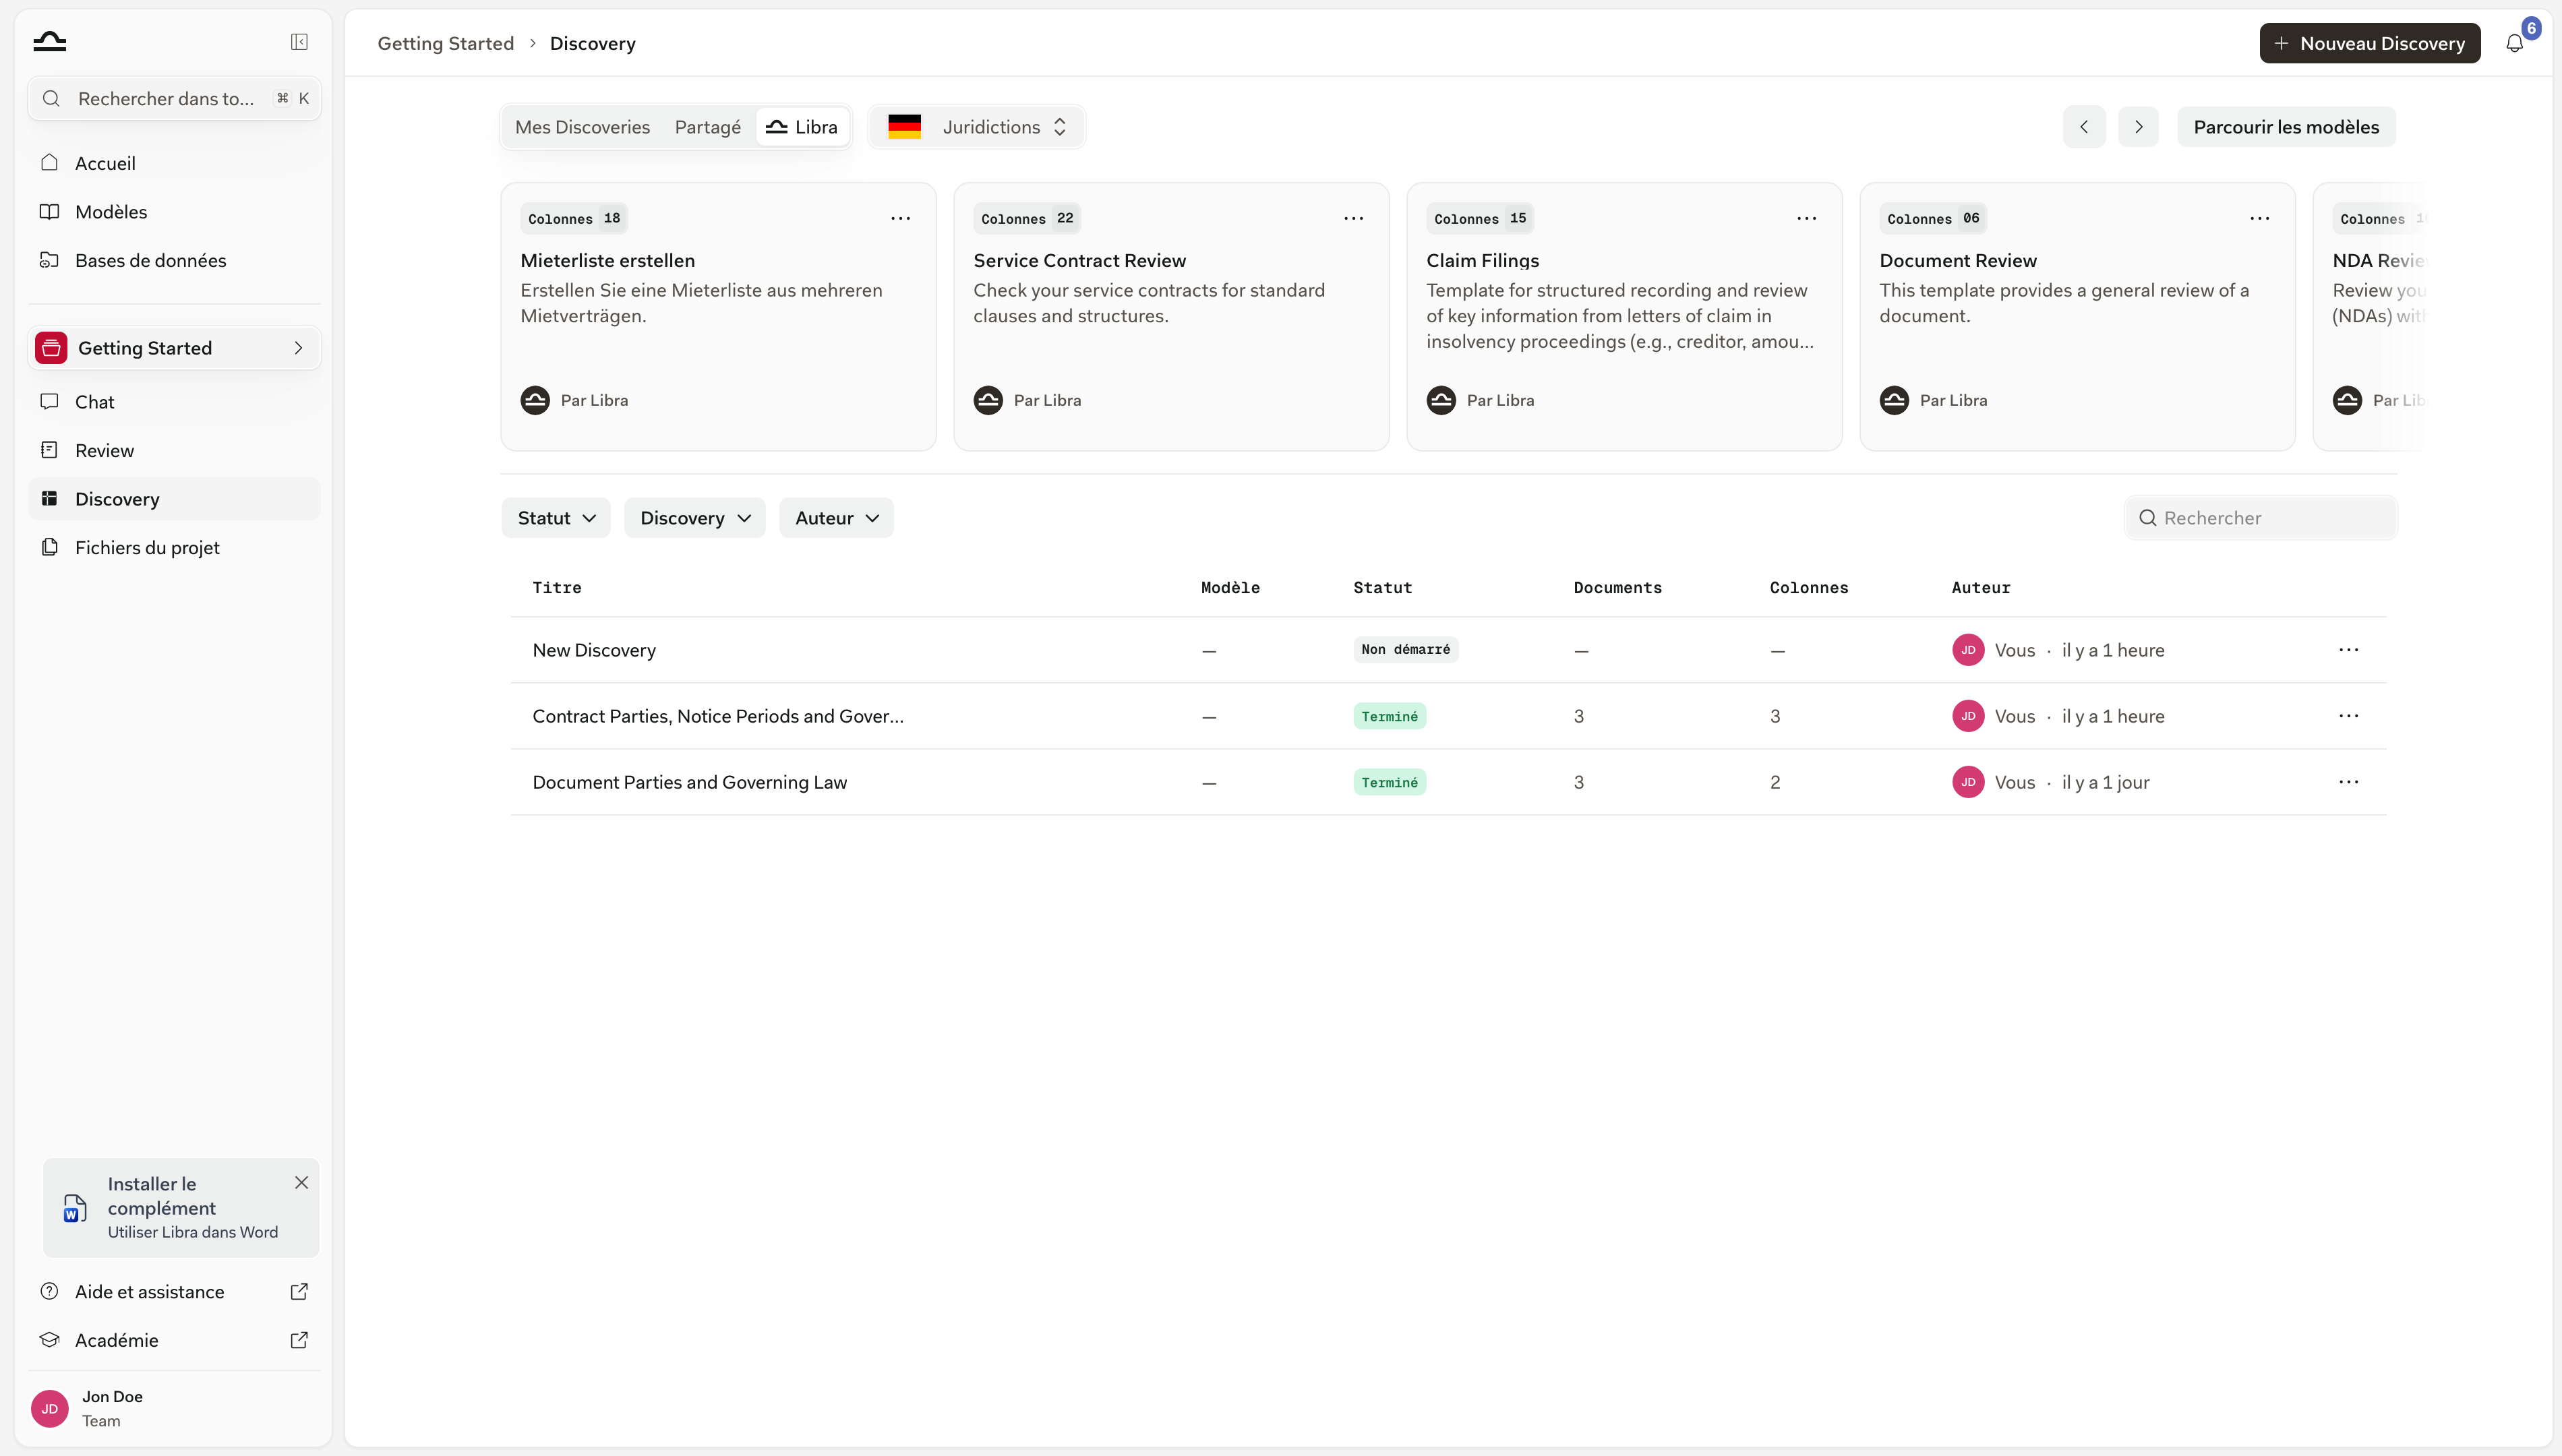The height and width of the screenshot is (1456, 2562).
Task: Dismiss the Installer le complément banner
Action: [301, 1182]
